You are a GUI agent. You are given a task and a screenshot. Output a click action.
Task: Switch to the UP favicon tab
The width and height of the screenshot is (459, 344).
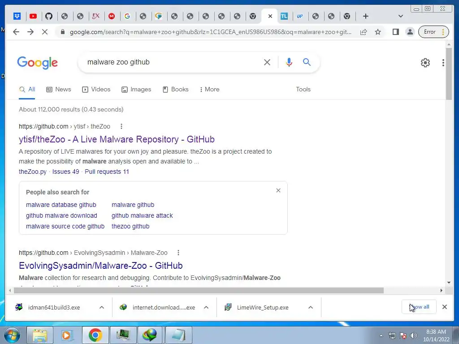[x=300, y=17]
